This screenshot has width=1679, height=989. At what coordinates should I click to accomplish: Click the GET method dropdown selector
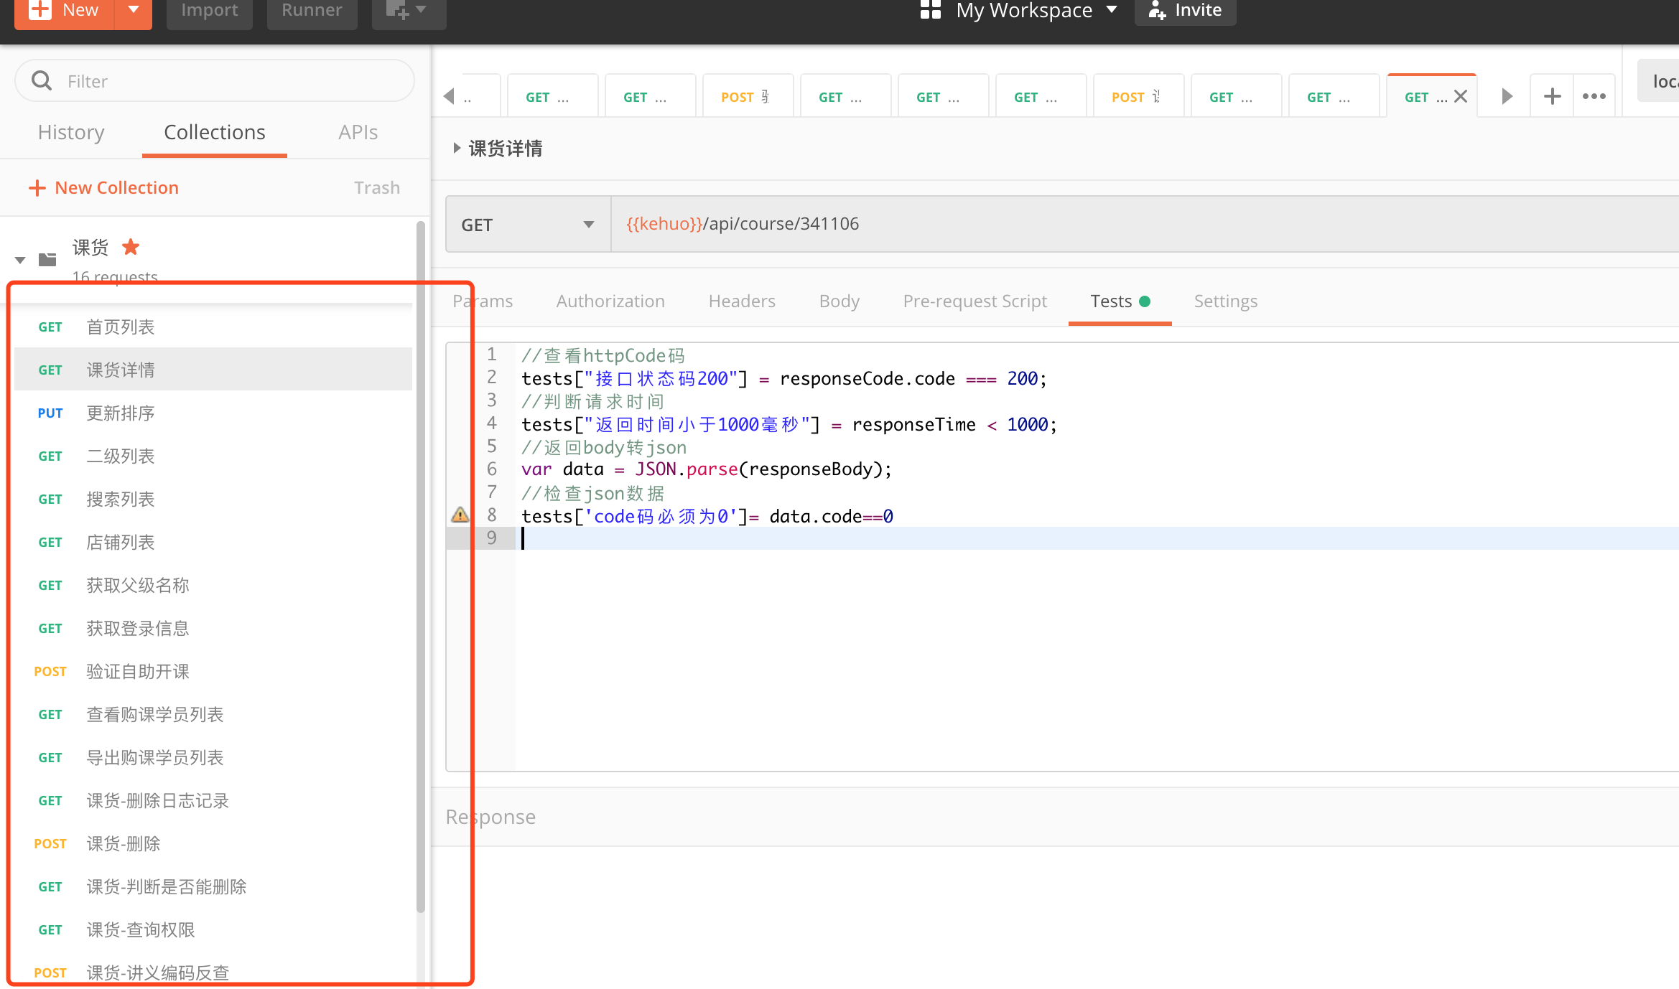[529, 224]
